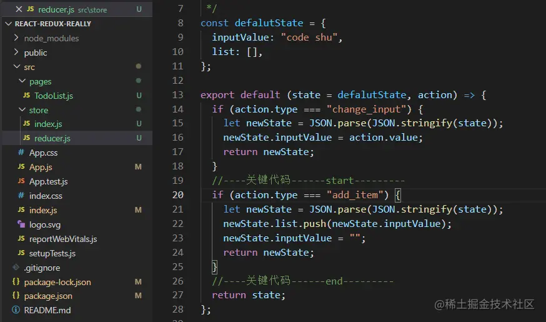
Task: Click the git status dot on pages folder
Action: (x=139, y=81)
